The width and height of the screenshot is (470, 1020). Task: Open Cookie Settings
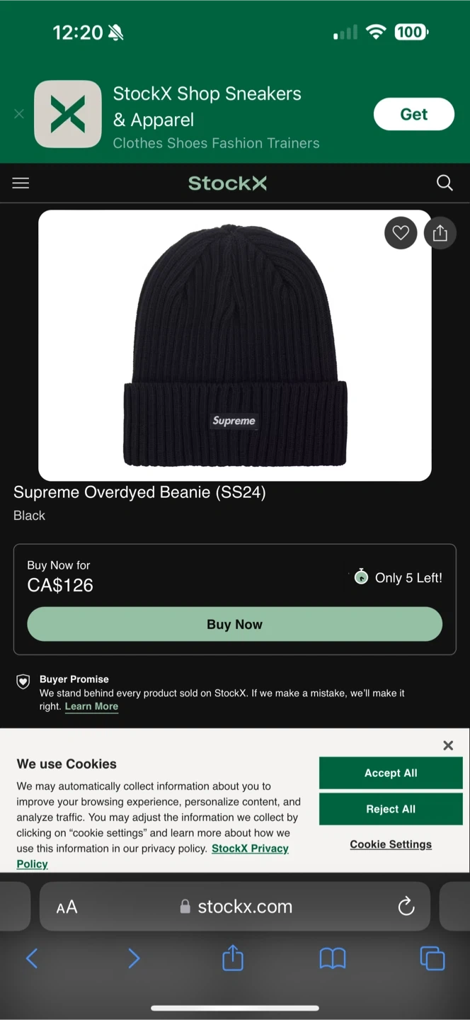(391, 844)
